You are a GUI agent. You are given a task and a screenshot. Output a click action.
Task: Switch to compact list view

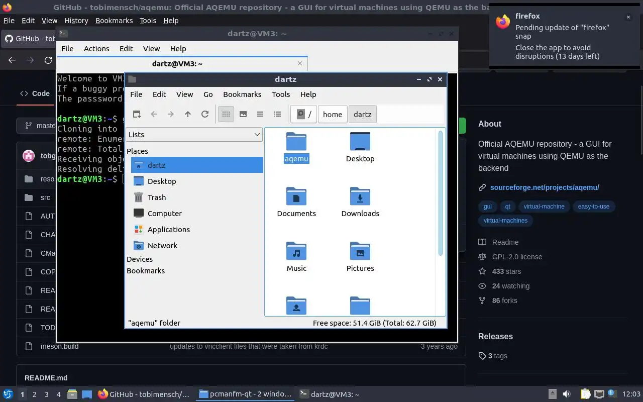(260, 114)
